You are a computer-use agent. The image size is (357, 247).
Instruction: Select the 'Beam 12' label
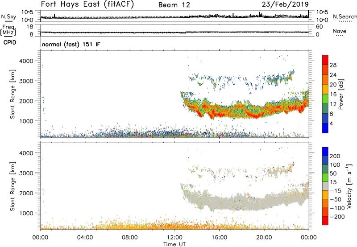[174, 5]
